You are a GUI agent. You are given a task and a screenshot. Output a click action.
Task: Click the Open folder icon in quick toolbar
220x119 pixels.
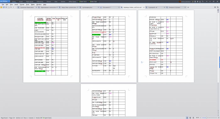(x=1, y=7)
